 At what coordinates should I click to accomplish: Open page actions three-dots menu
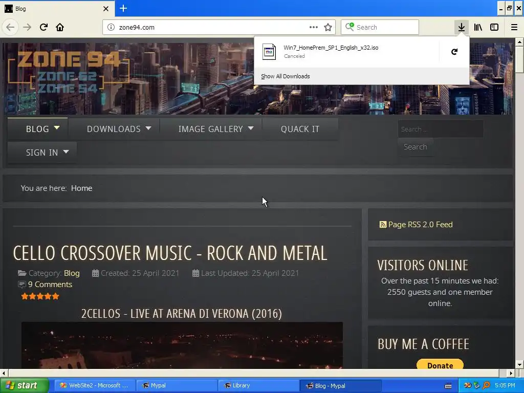pos(314,27)
